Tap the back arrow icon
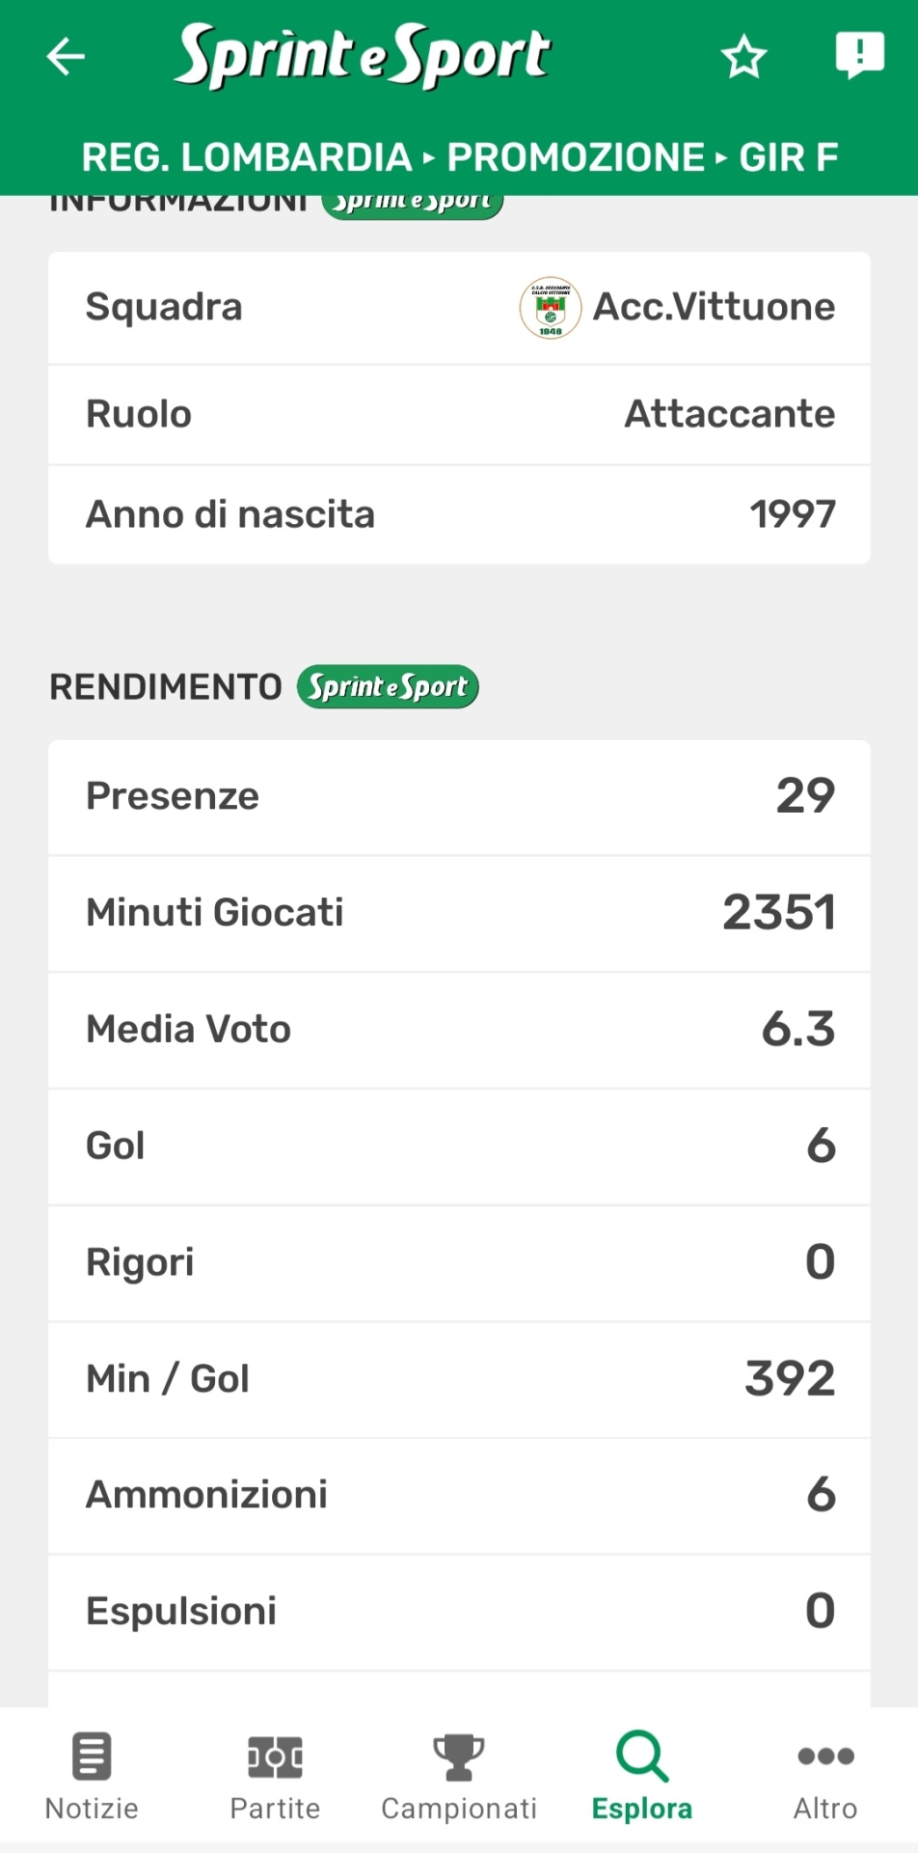Screen dimensions: 918x1853 point(66,56)
